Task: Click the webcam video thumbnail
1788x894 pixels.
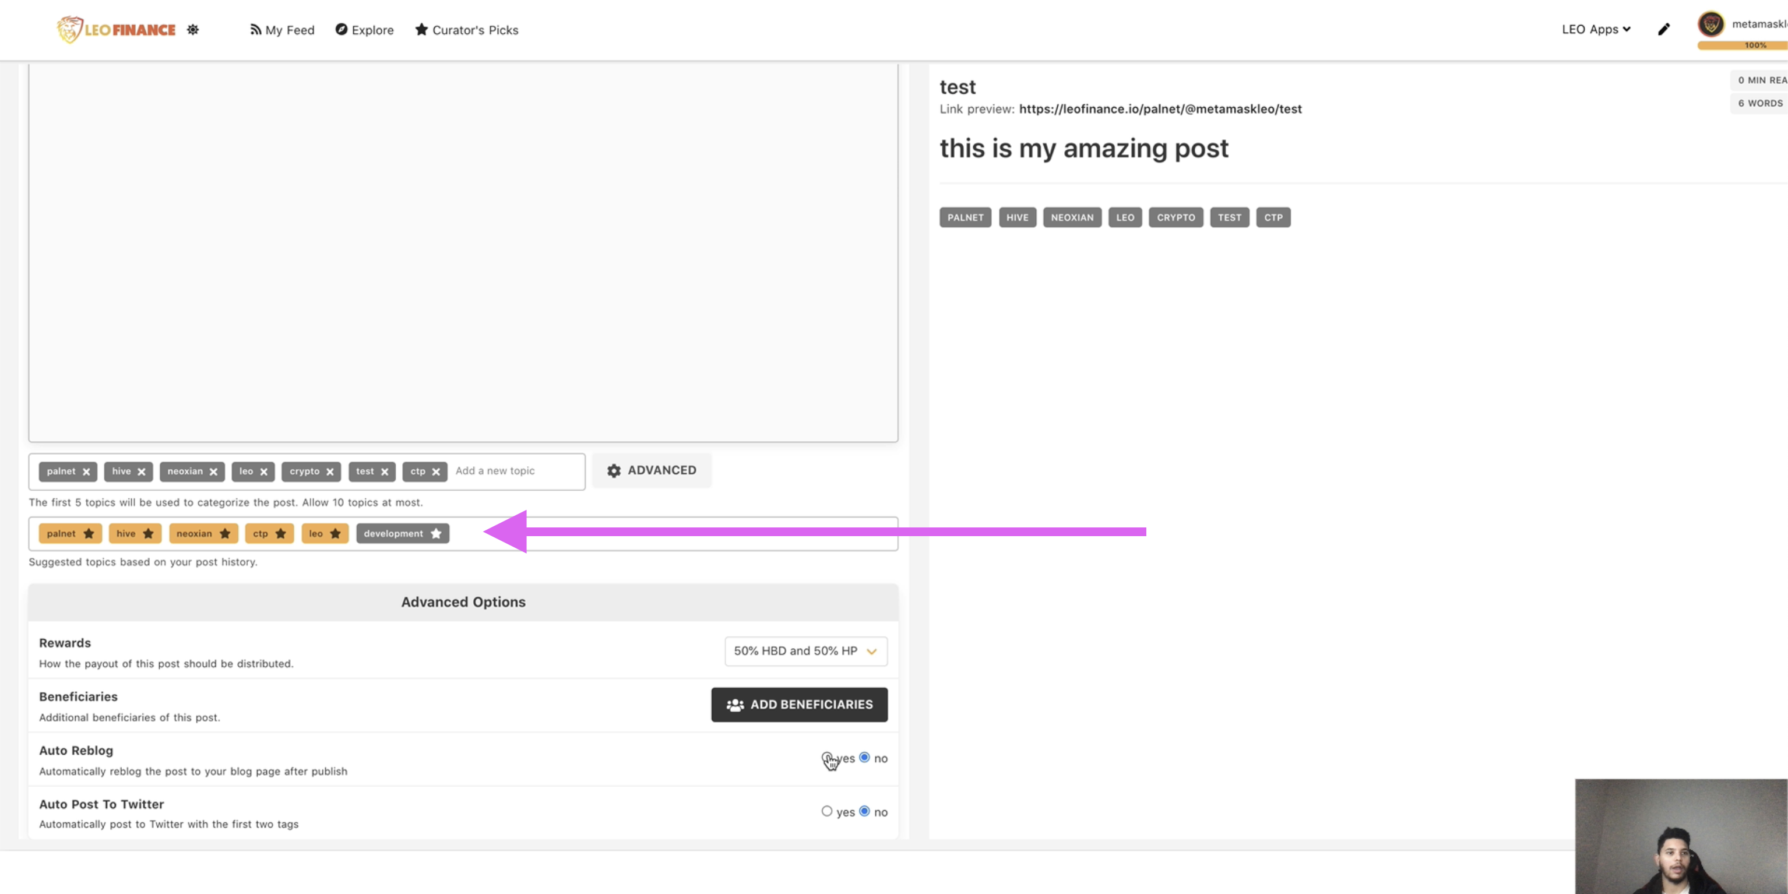Action: 1681,836
